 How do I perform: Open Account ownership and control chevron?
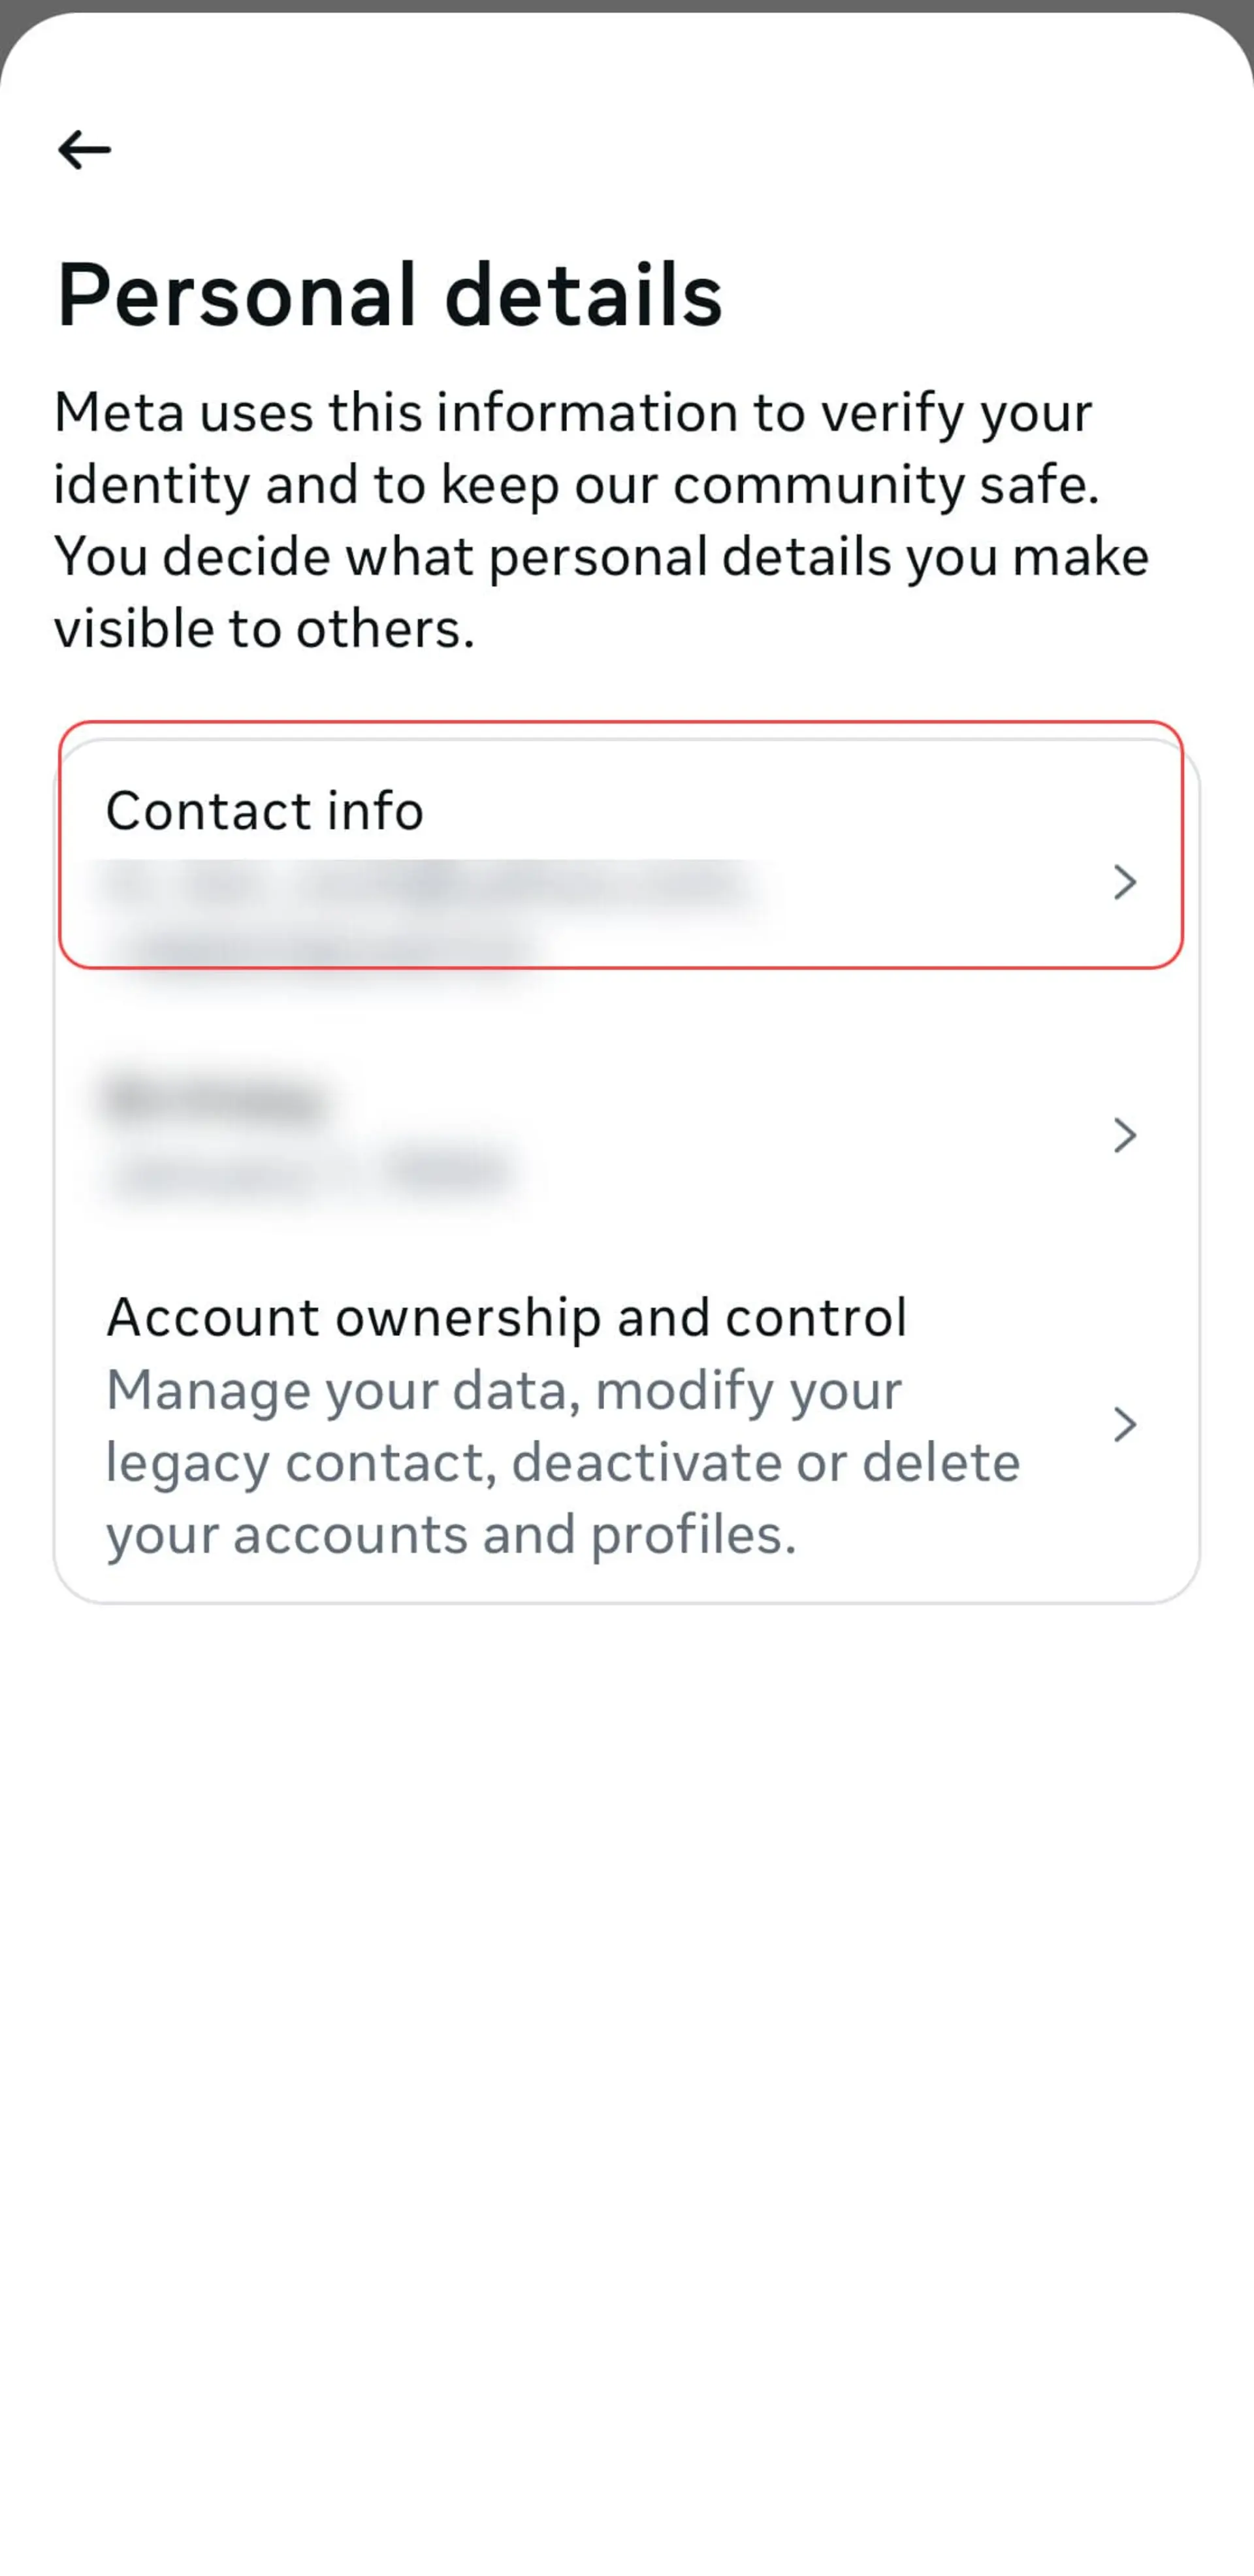[1125, 1424]
